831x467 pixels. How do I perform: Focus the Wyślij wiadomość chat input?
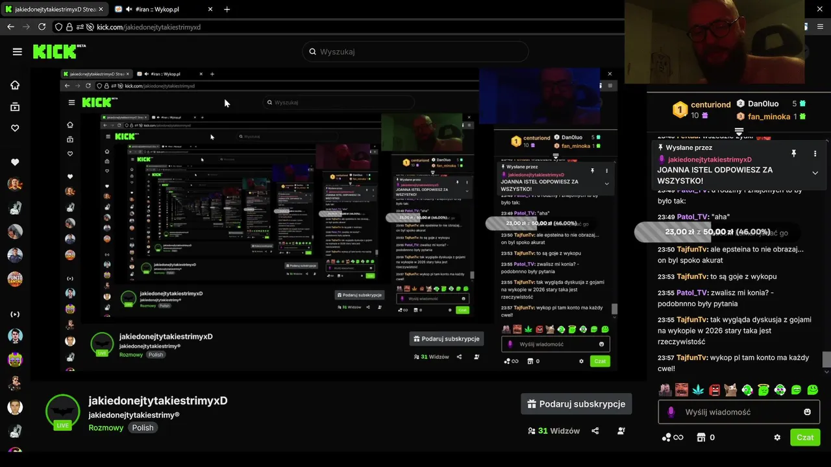click(x=739, y=412)
